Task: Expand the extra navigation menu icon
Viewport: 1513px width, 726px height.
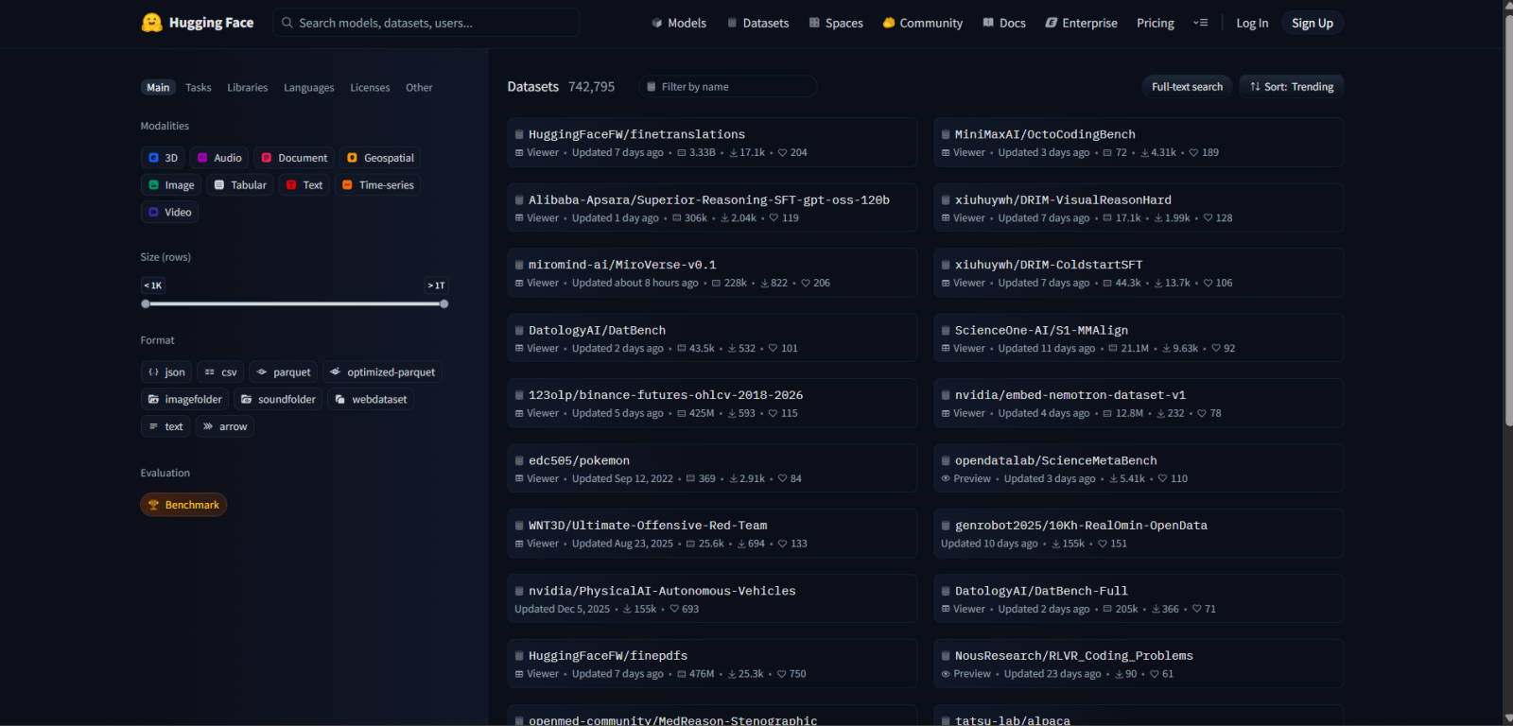Action: [x=1201, y=23]
